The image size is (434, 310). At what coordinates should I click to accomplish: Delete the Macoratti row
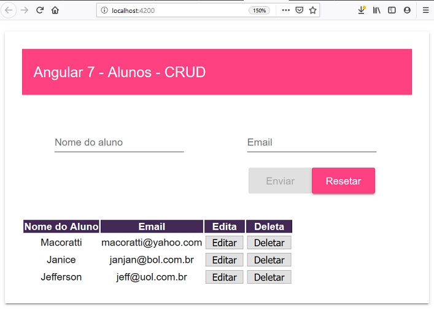[269, 242]
